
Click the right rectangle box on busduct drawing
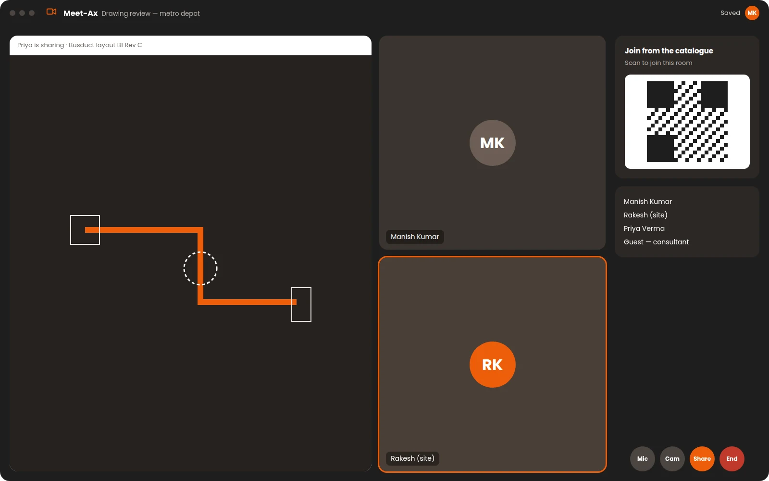click(x=301, y=304)
